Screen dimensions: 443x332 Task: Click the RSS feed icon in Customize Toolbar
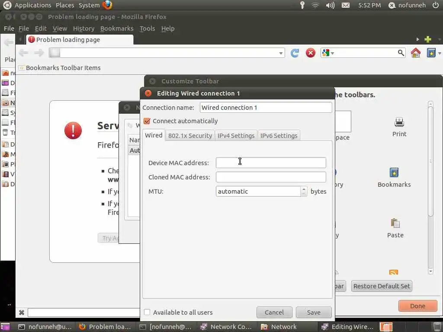[394, 272]
